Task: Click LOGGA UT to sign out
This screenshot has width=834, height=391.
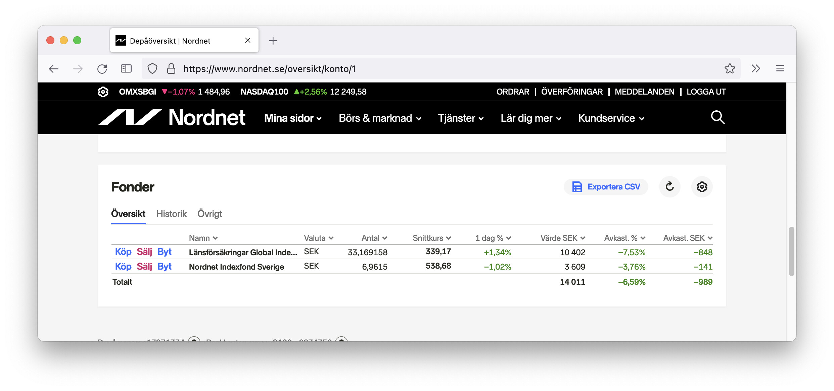Action: 706,92
